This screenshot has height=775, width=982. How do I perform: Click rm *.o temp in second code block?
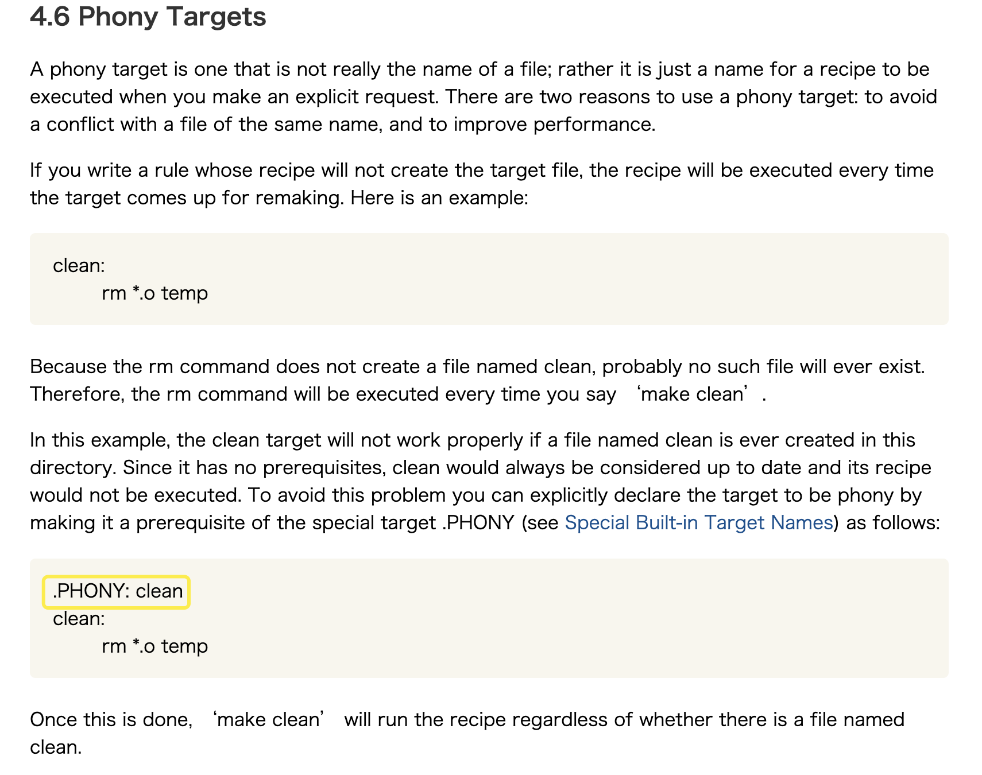154,646
